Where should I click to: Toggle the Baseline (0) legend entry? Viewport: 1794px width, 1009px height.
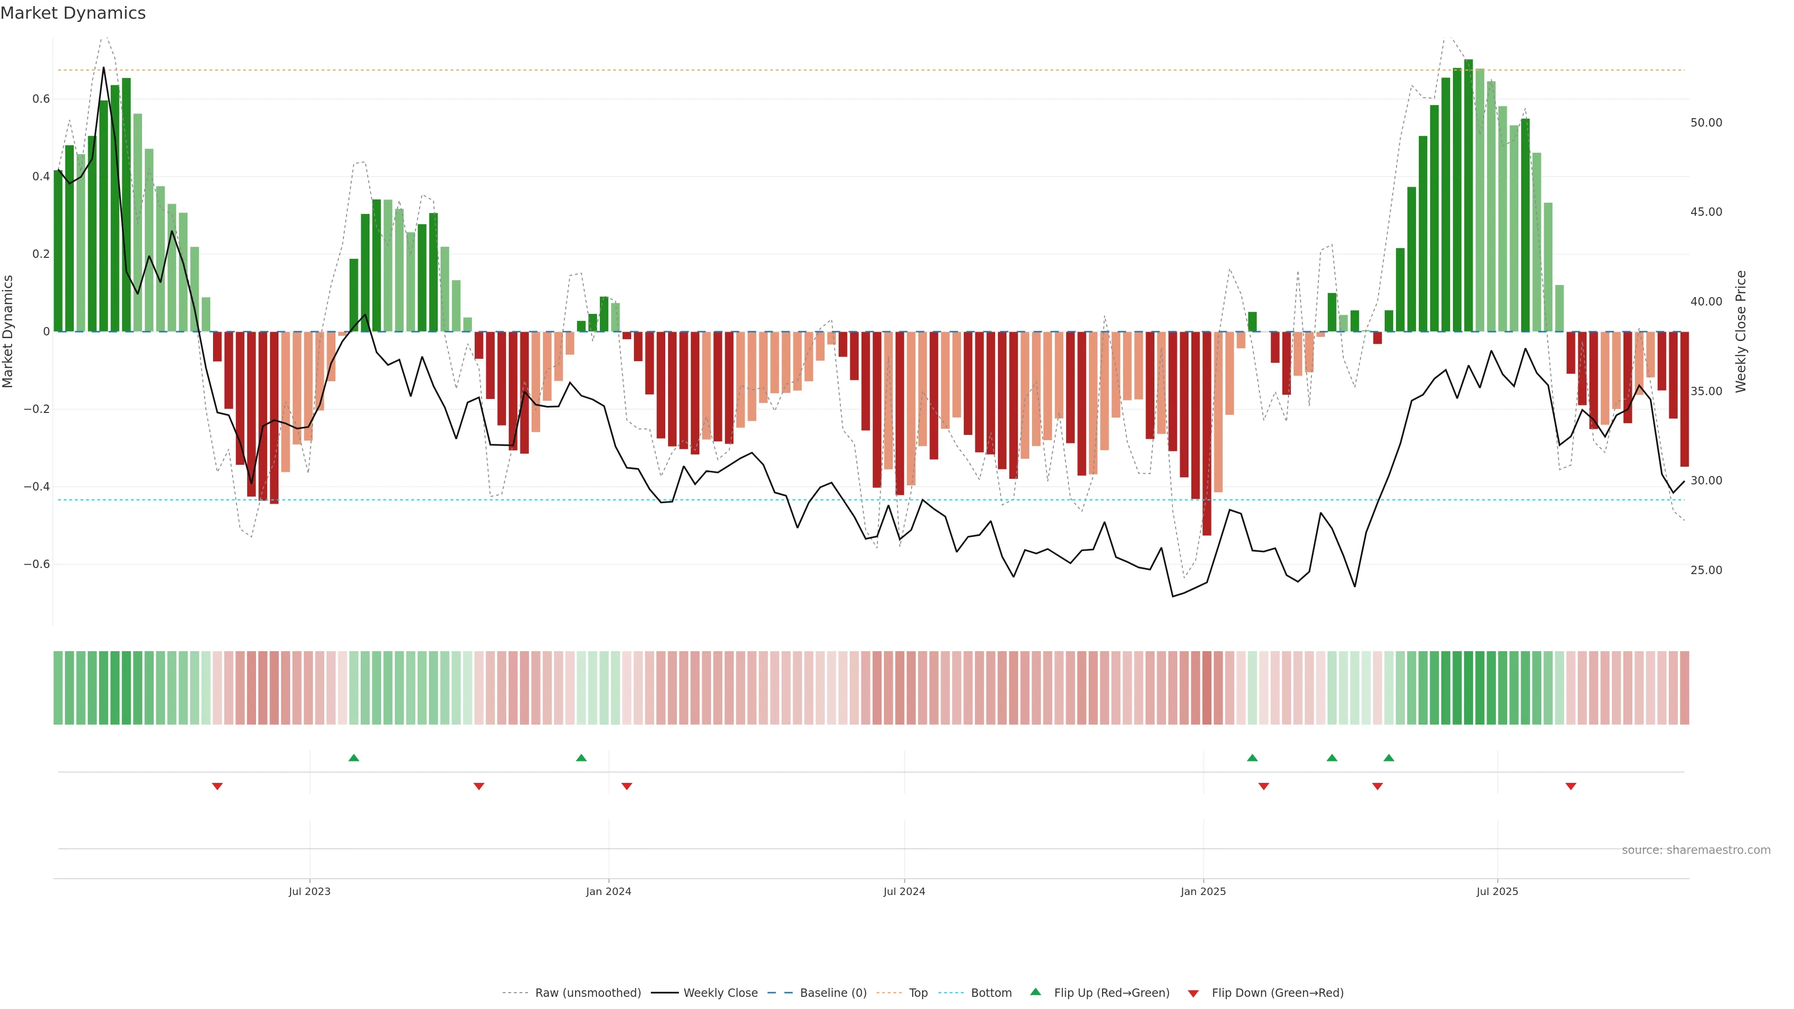[833, 993]
